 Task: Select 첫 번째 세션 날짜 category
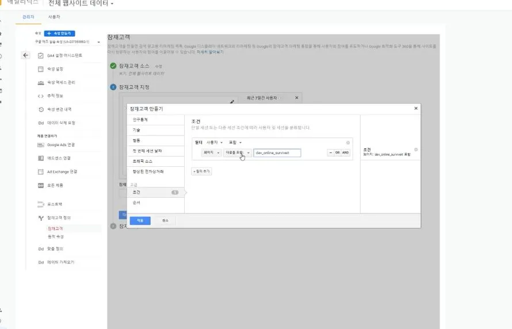point(156,151)
